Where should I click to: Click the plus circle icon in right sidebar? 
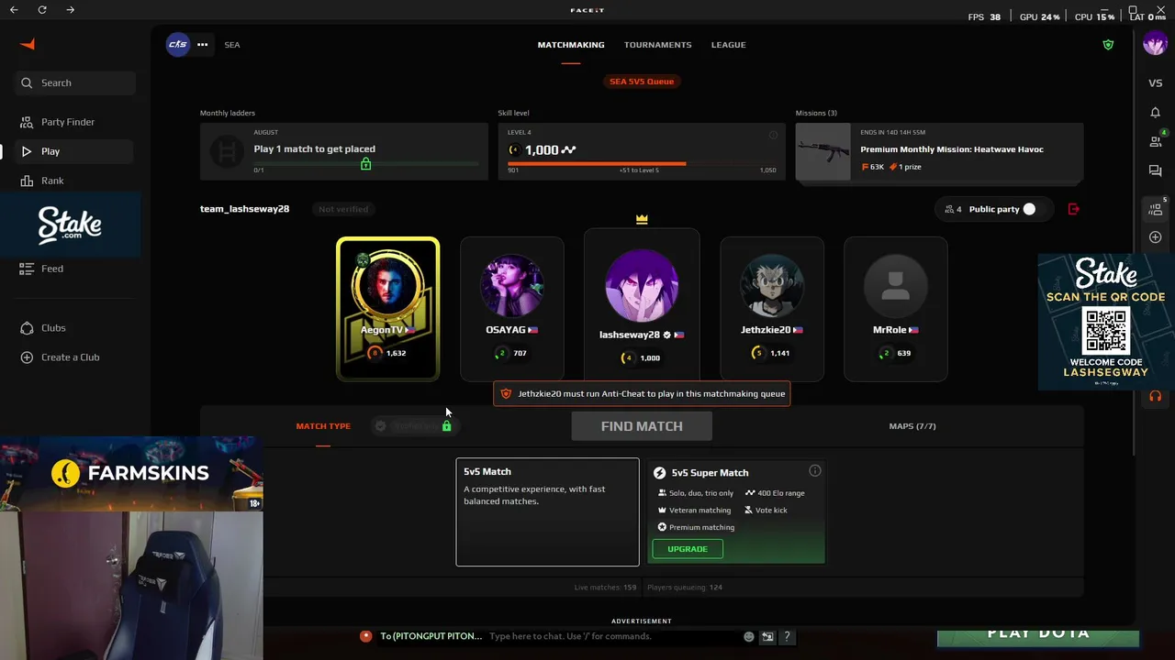1155,237
